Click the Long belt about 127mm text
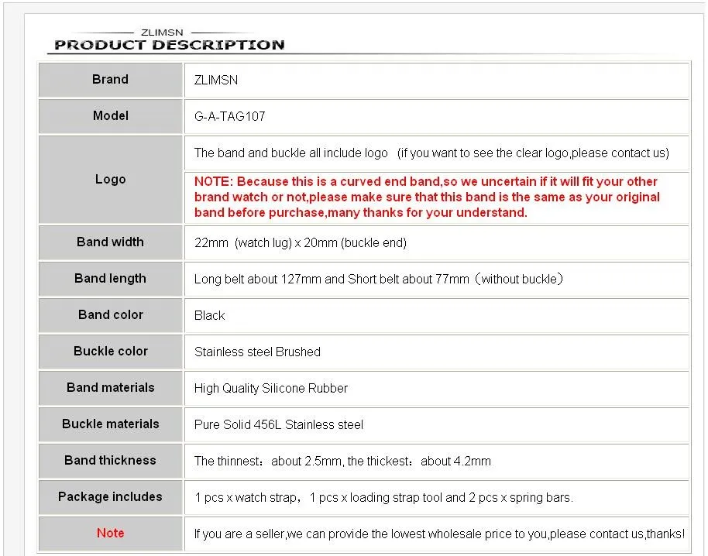 pyautogui.click(x=378, y=279)
